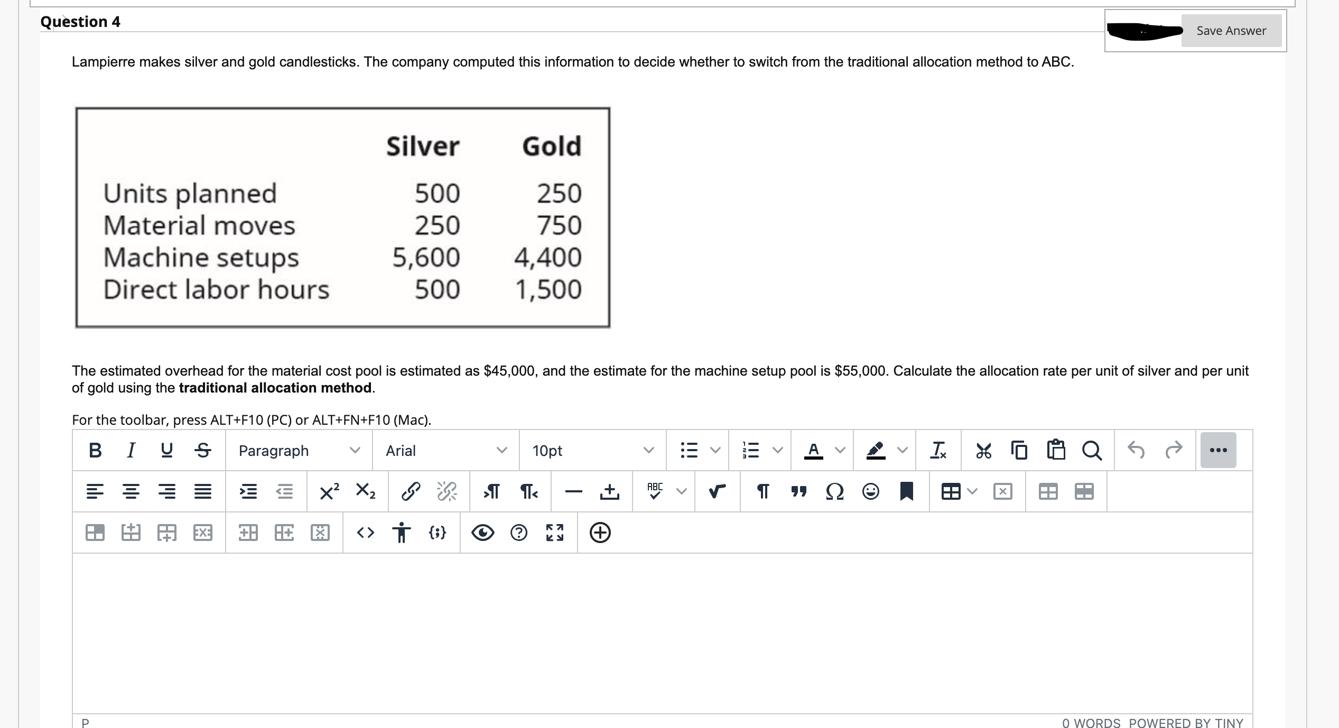Image resolution: width=1339 pixels, height=728 pixels.
Task: Open the 10pt font size dropdown
Action: coord(592,451)
